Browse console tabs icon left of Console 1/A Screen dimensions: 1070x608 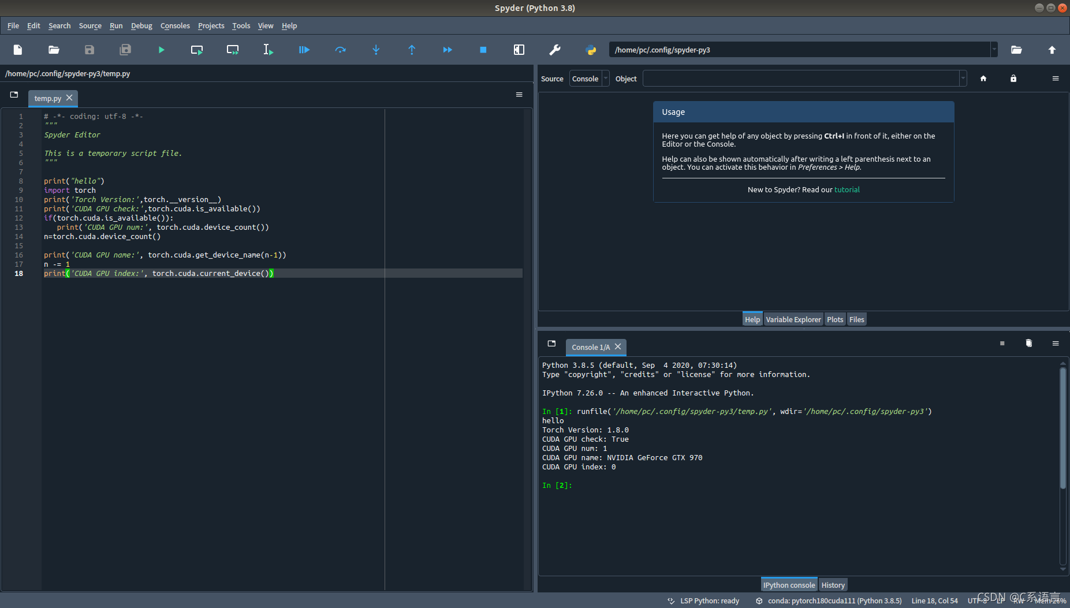coord(551,344)
